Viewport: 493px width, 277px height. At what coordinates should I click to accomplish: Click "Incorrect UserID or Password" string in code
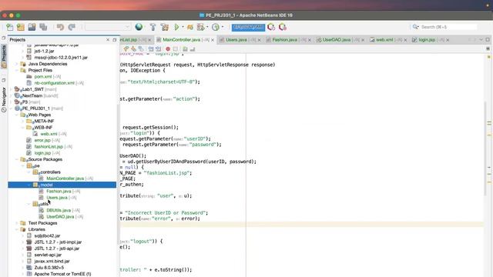166,213
